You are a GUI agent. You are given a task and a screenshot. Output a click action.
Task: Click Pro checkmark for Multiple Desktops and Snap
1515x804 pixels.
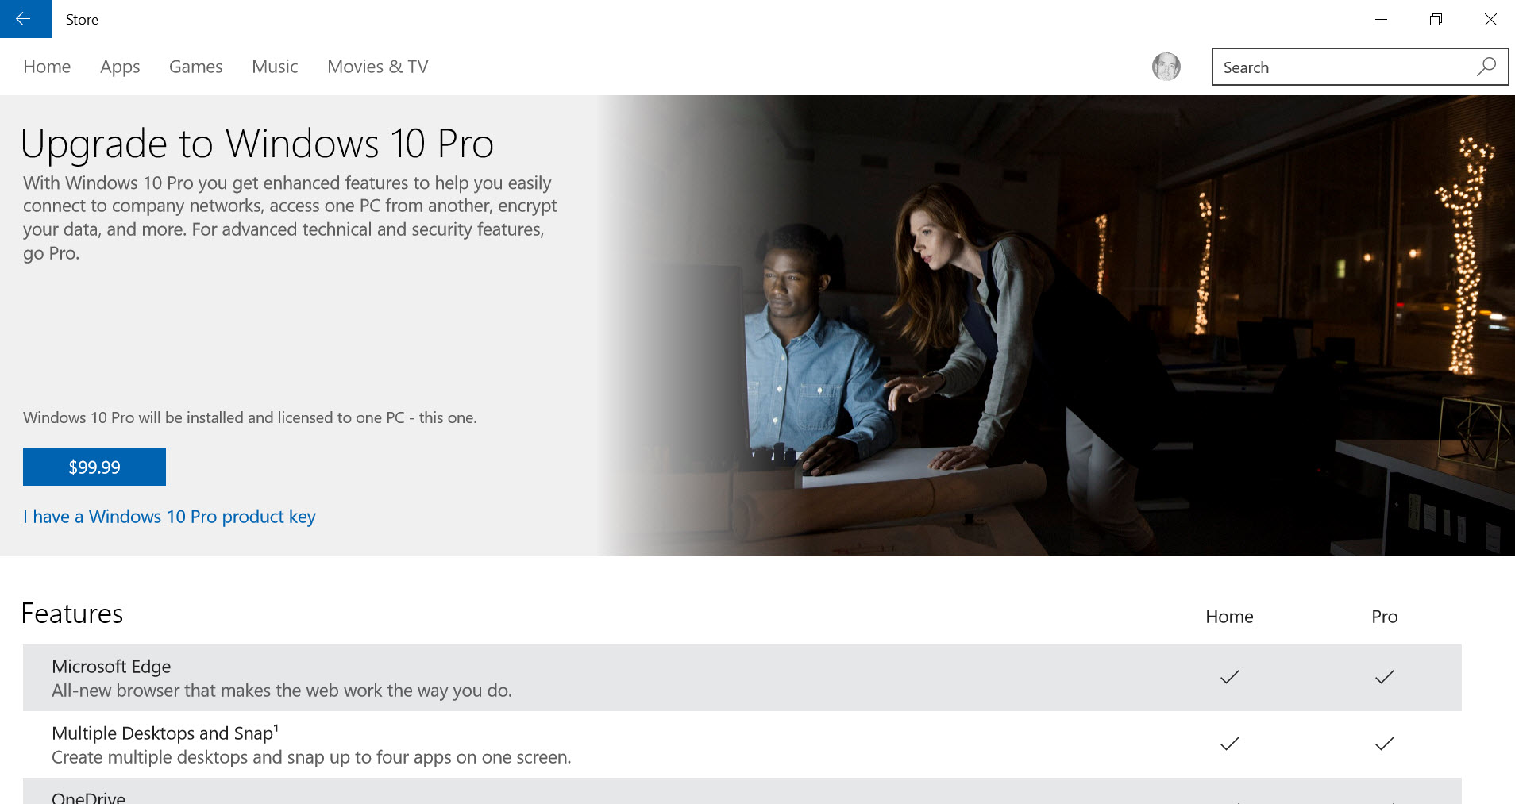point(1384,744)
